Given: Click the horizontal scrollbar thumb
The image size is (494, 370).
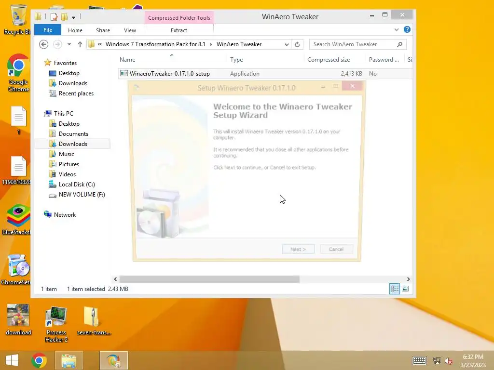Looking at the screenshot, I should [209, 279].
